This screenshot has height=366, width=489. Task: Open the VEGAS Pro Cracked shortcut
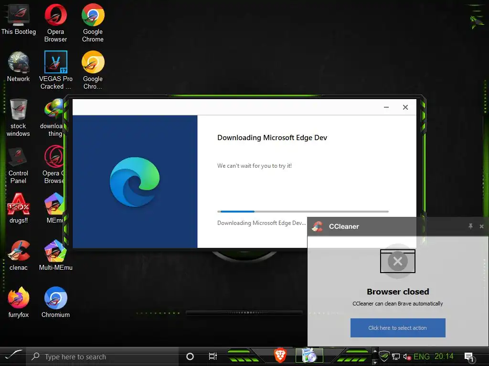(x=55, y=70)
